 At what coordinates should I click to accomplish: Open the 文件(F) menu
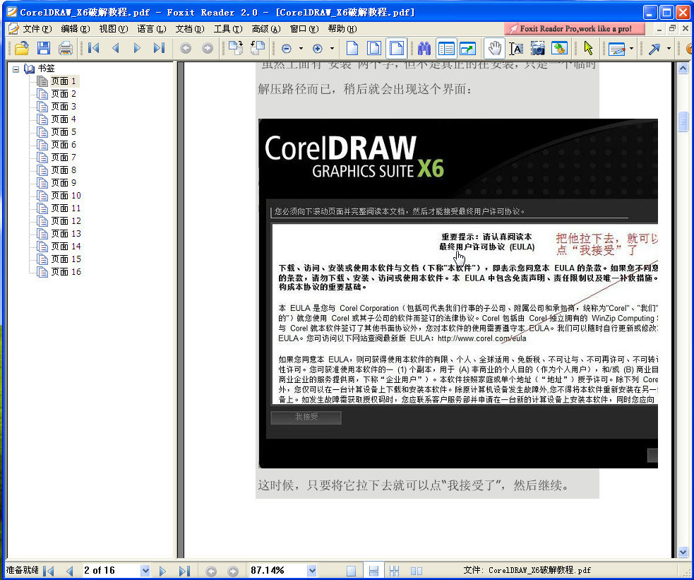[37, 29]
